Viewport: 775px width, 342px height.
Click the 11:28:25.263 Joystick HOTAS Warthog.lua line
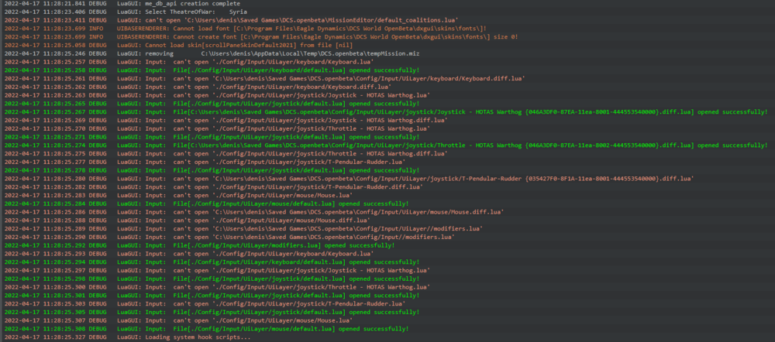click(x=217, y=95)
